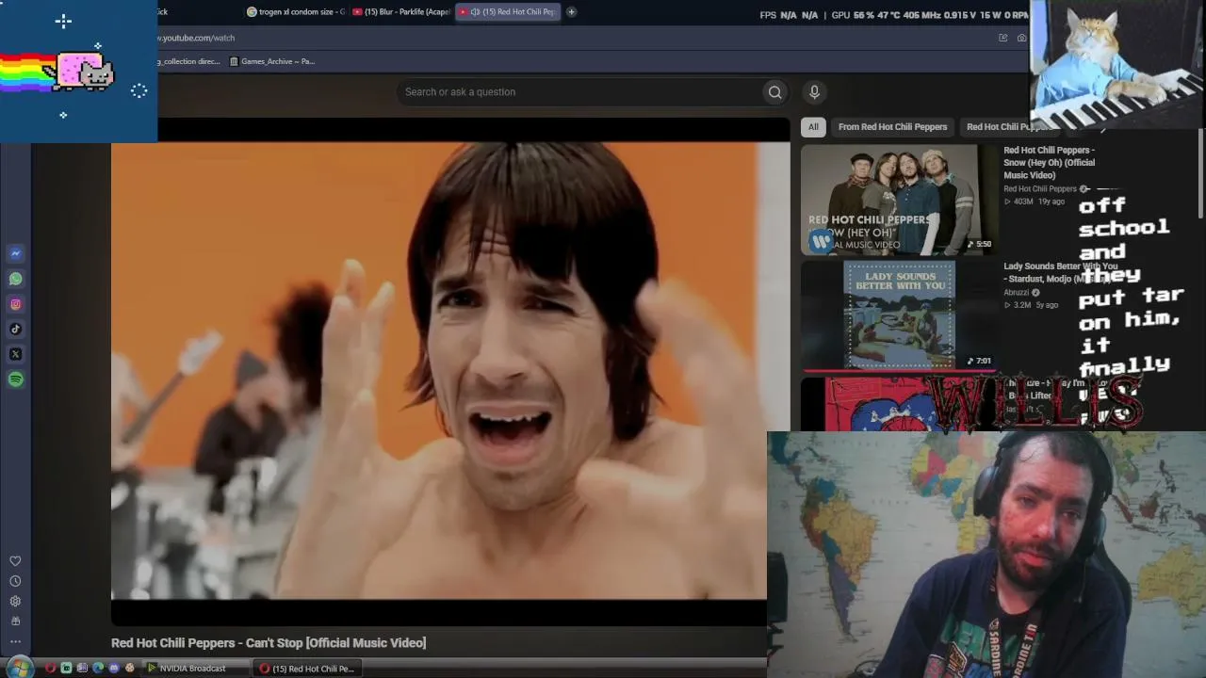The image size is (1206, 678).
Task: Open the Windows Start orb
Action: point(19,668)
